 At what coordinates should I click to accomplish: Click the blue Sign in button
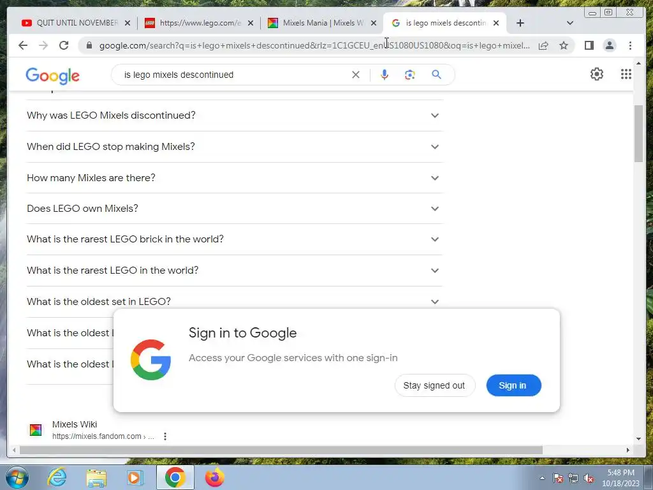(513, 385)
